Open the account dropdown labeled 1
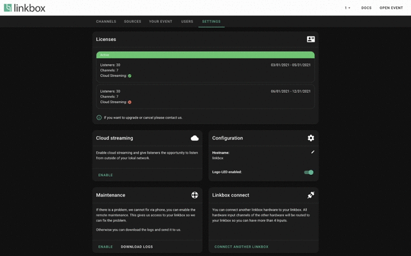This screenshot has height=256, width=411. click(347, 8)
